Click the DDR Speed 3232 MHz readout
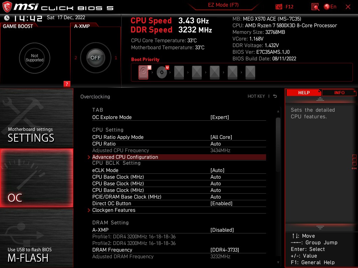This screenshot has width=358, height=268. tap(171, 30)
